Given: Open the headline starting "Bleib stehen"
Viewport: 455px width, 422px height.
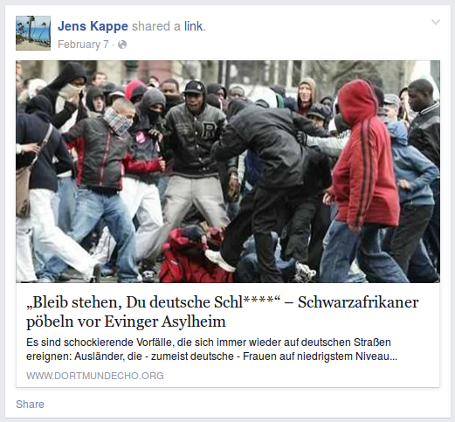Looking at the screenshot, I should (223, 312).
